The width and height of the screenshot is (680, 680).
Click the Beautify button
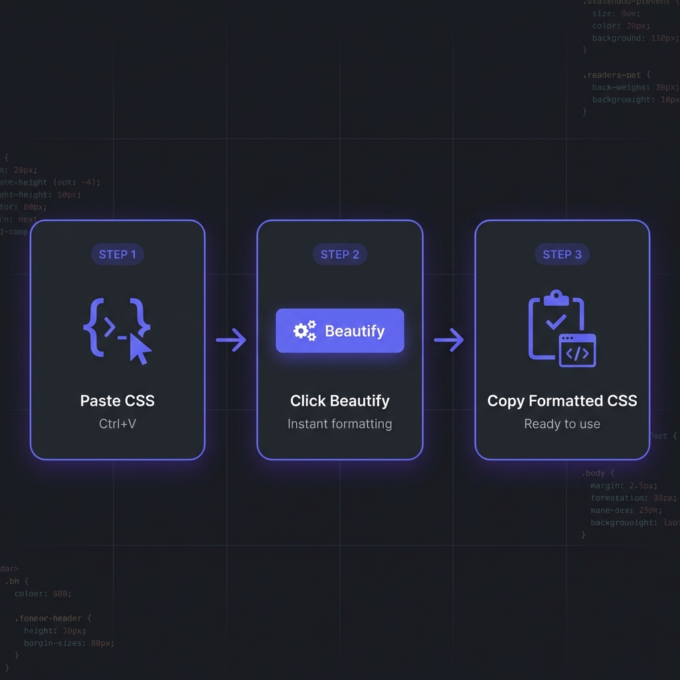339,330
